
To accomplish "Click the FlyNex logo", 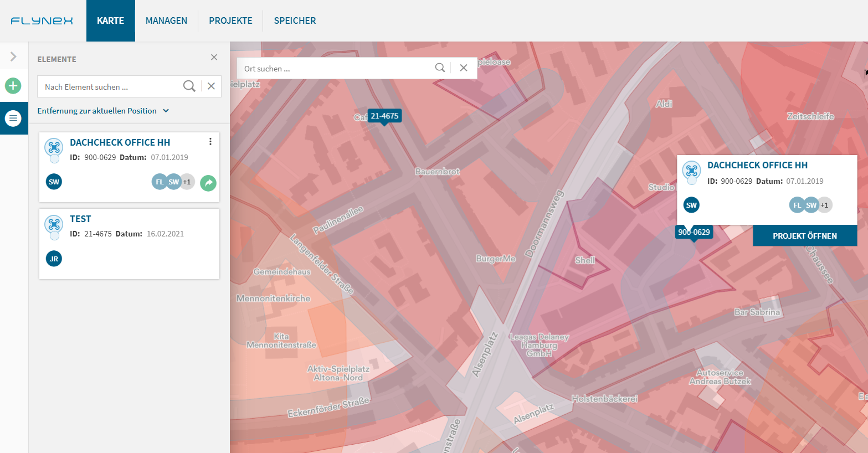I will coord(42,20).
